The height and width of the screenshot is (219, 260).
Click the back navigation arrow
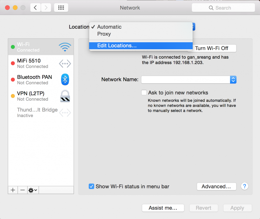[x=35, y=7]
